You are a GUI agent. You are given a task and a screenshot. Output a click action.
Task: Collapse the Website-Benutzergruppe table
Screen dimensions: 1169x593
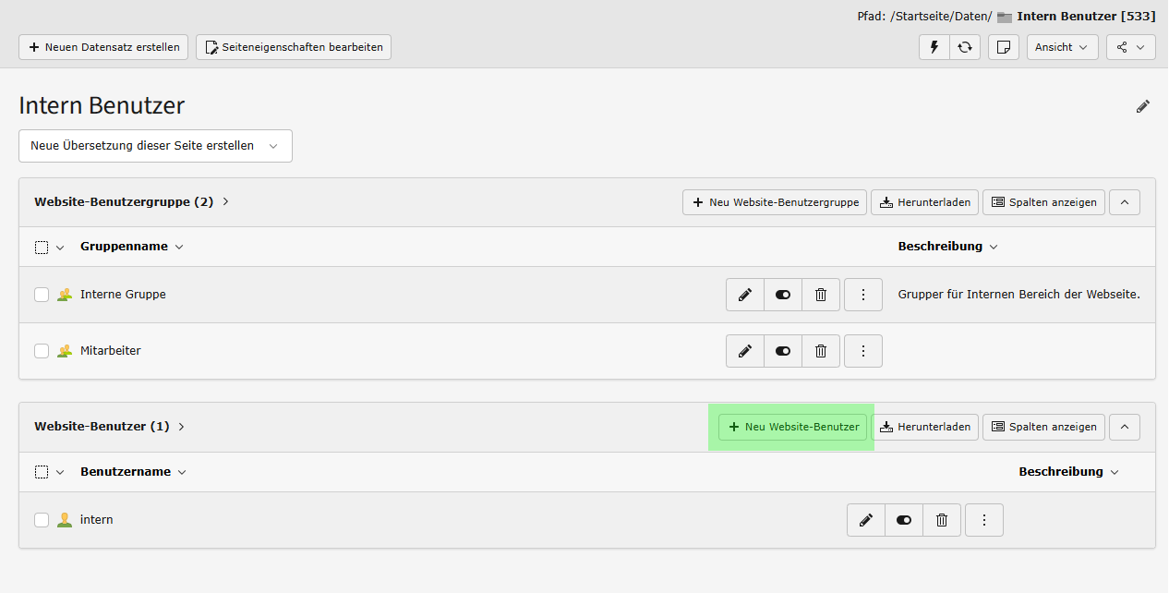[1125, 202]
